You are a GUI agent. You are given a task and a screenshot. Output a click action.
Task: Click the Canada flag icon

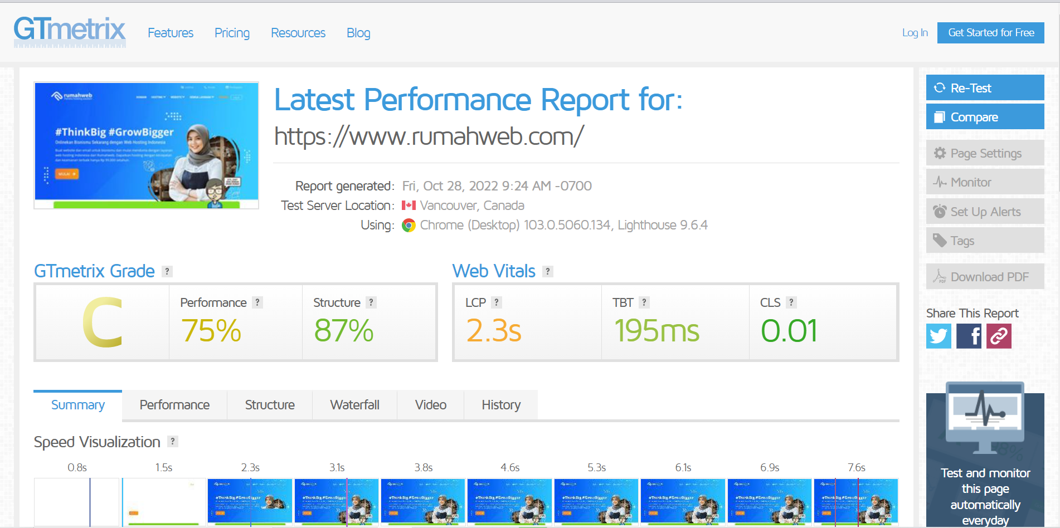pyautogui.click(x=409, y=206)
